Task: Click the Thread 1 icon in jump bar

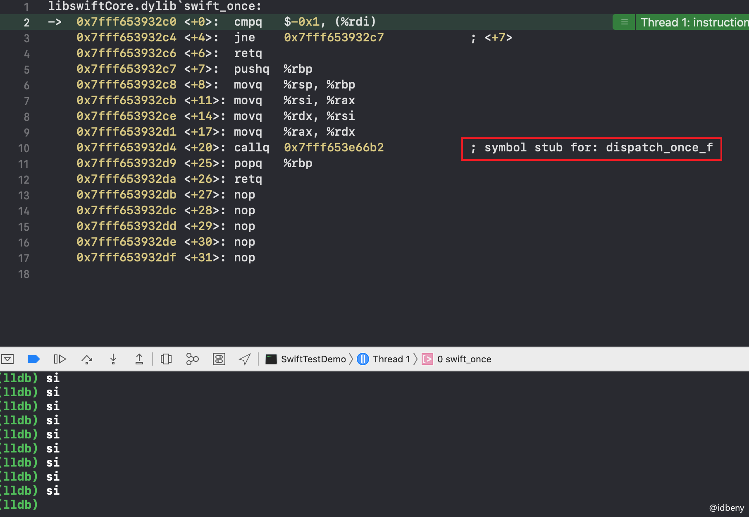Action: tap(363, 359)
